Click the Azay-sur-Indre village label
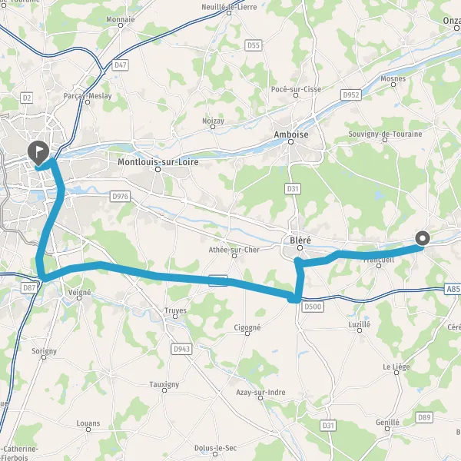The image size is (461, 461). (260, 392)
